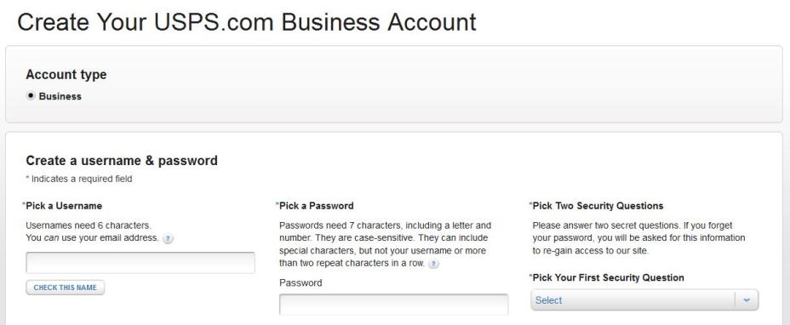Click the Pick a Username label

tap(62, 206)
